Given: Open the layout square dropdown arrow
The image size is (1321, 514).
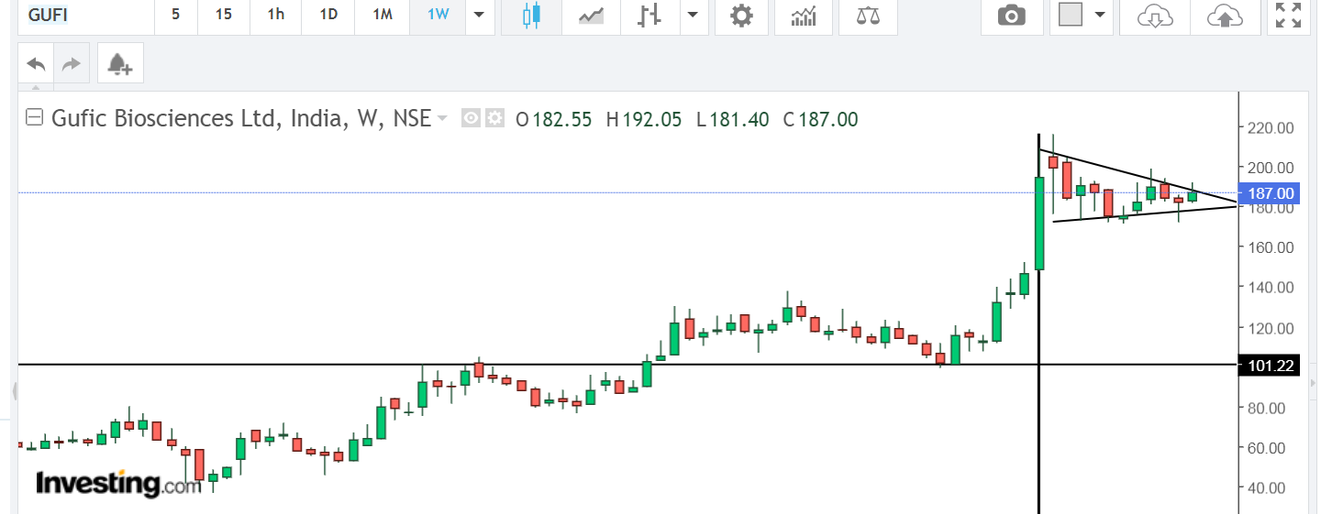Looking at the screenshot, I should 1098,16.
